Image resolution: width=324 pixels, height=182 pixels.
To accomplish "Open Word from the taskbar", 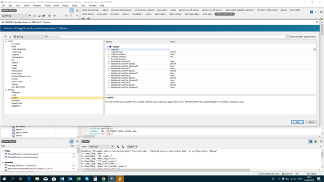I will coord(62,178).
